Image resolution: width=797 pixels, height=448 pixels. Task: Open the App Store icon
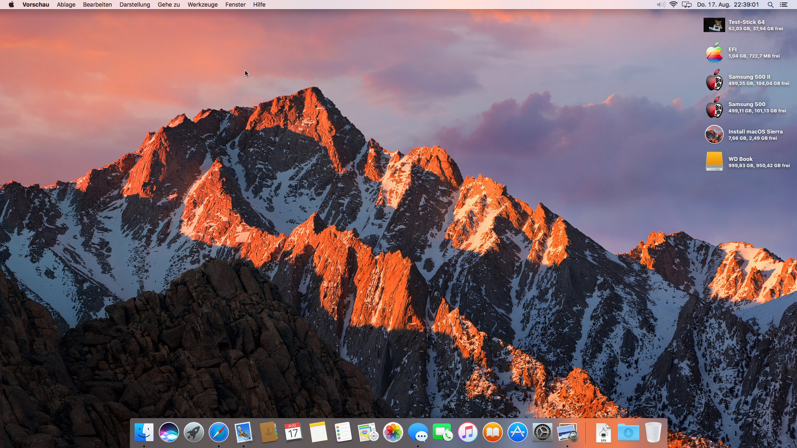pyautogui.click(x=518, y=433)
